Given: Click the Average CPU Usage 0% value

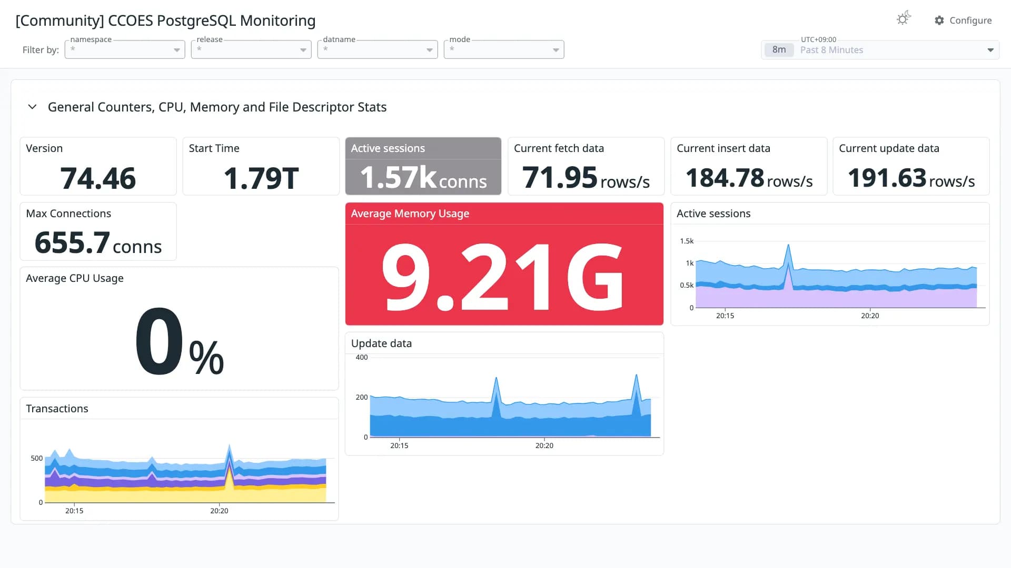Looking at the screenshot, I should 179,342.
